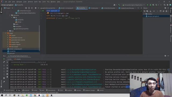Click the gutter run arrow on line 1
The image size is (172, 97).
point(43,11)
